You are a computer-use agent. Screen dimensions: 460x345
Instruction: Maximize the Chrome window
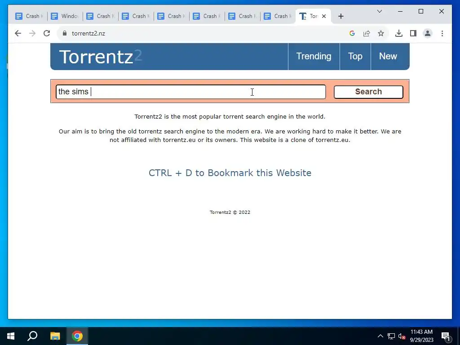tap(420, 11)
